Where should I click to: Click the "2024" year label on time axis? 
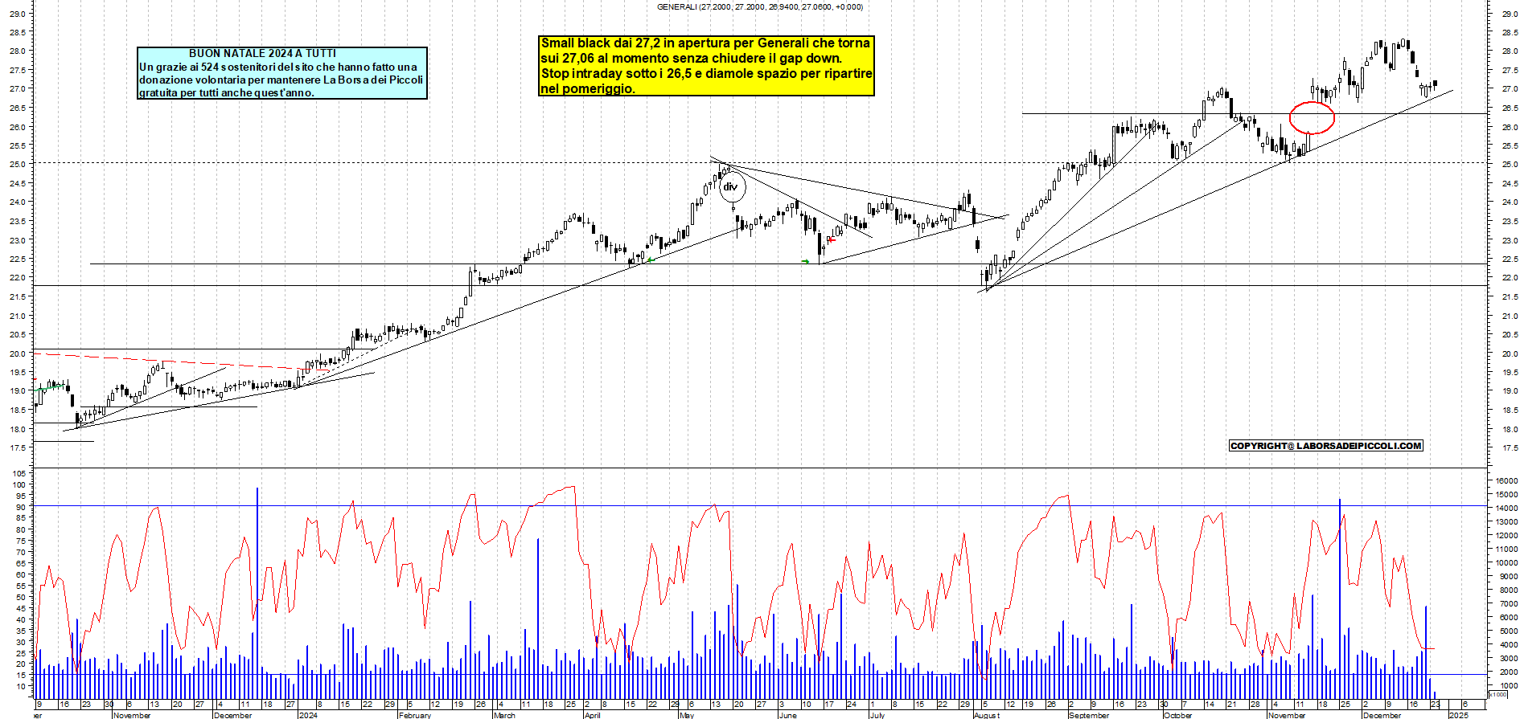[308, 715]
